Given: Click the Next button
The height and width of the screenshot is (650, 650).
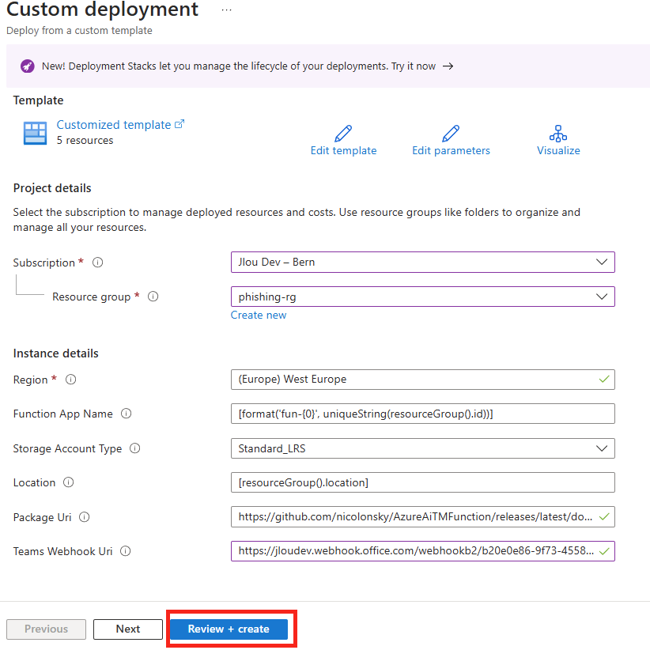Looking at the screenshot, I should tap(127, 629).
